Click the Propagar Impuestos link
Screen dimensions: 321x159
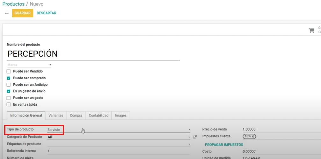224,145
